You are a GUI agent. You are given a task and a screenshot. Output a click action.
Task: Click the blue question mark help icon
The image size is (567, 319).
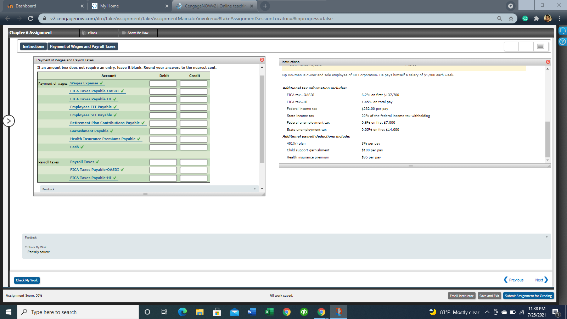point(562,42)
